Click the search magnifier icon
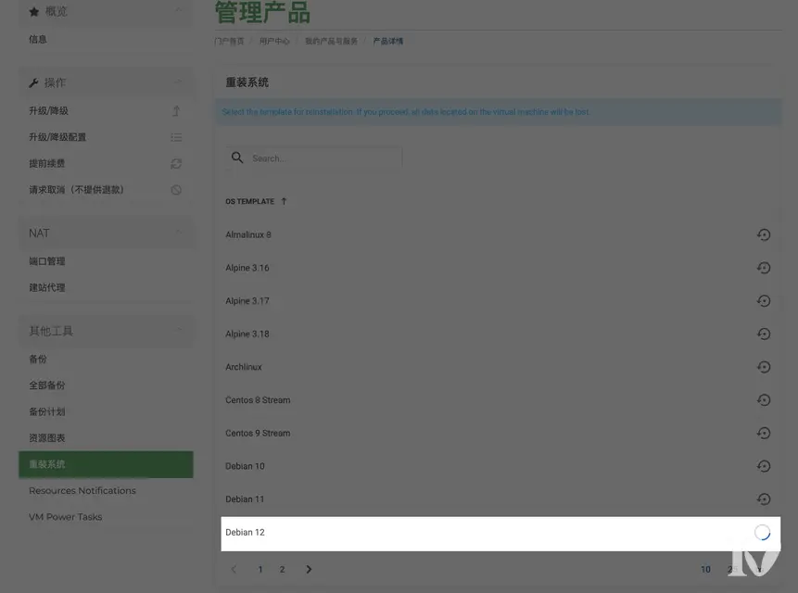798x593 pixels. click(x=237, y=158)
